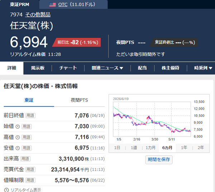Set chart period to 1日

[117, 148]
